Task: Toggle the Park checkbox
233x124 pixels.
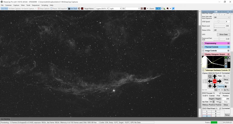Action: point(223,83)
